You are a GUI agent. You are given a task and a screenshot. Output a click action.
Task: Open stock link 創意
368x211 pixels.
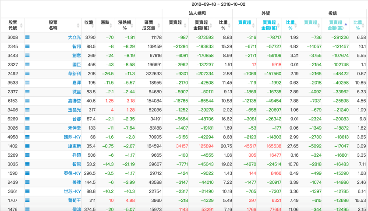click(77, 56)
